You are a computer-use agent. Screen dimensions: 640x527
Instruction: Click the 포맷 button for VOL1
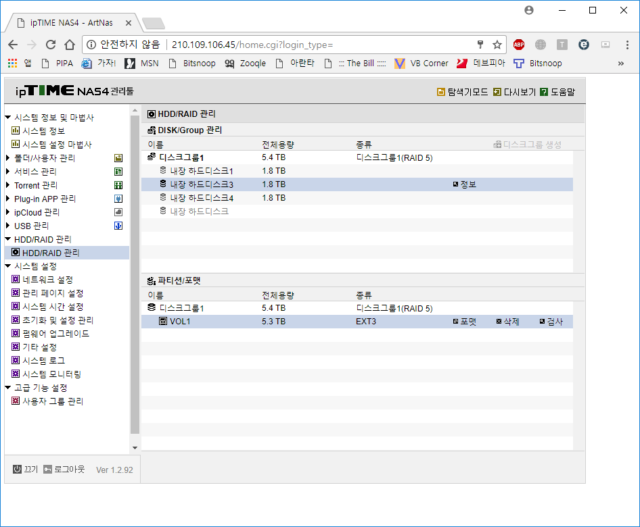465,322
